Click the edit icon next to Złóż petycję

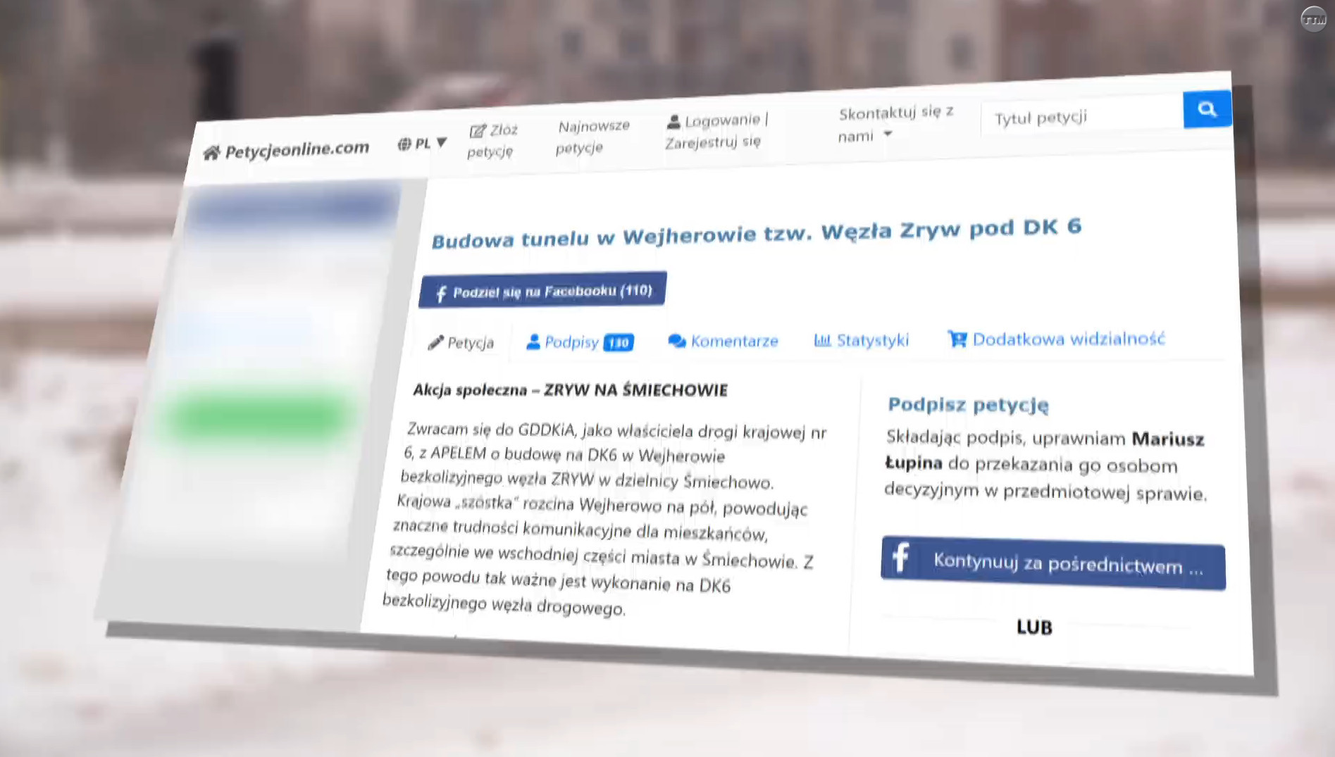(x=477, y=132)
